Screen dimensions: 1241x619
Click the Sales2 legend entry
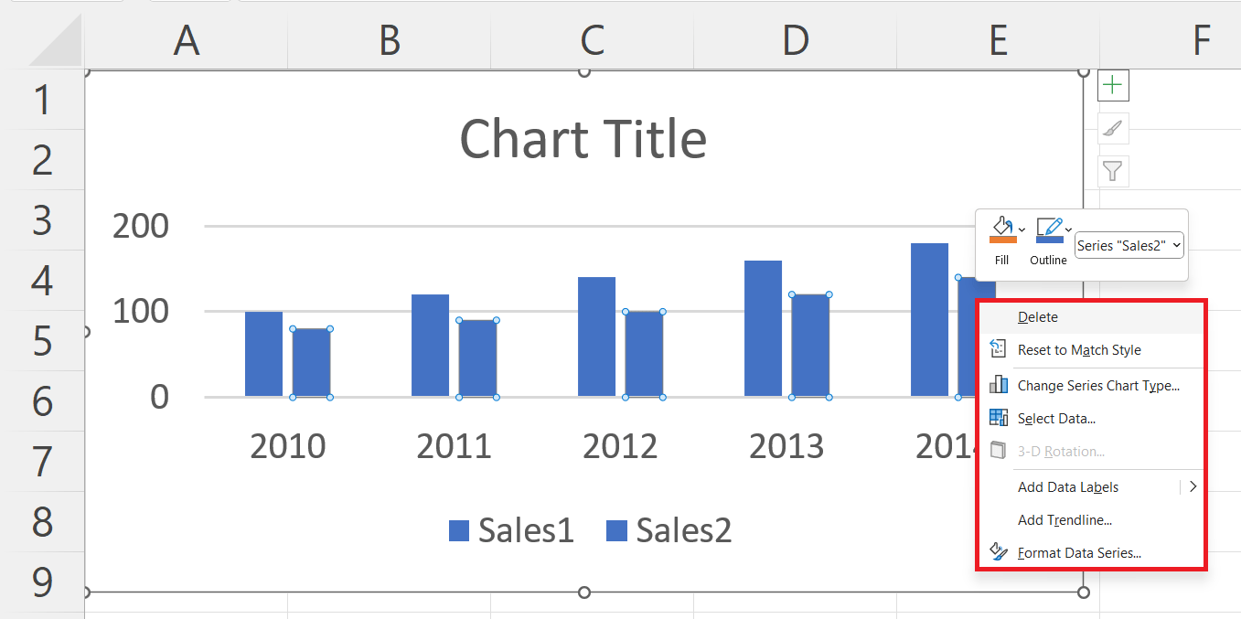pyautogui.click(x=669, y=529)
